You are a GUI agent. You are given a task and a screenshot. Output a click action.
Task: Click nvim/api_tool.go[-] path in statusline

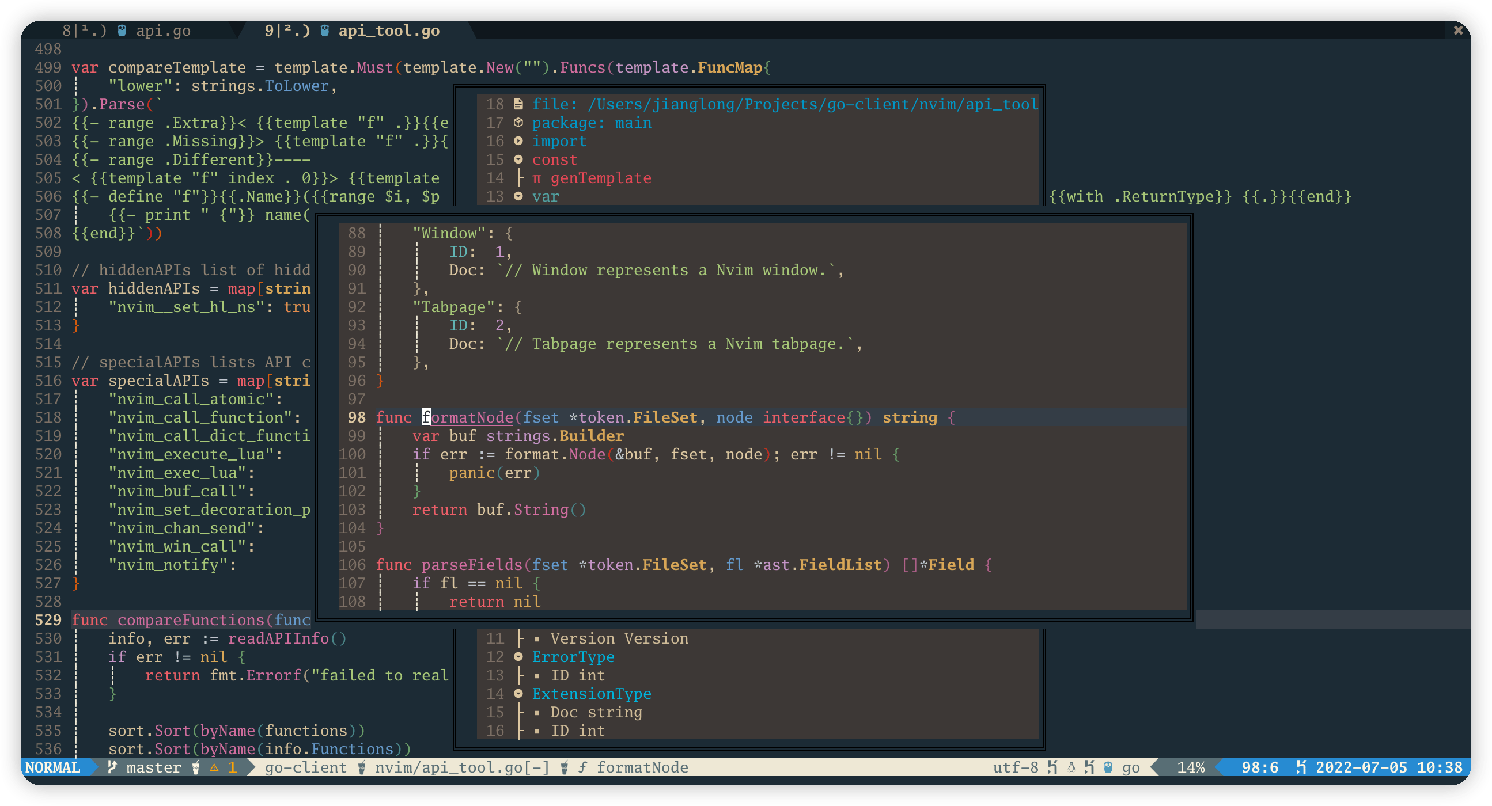462,768
